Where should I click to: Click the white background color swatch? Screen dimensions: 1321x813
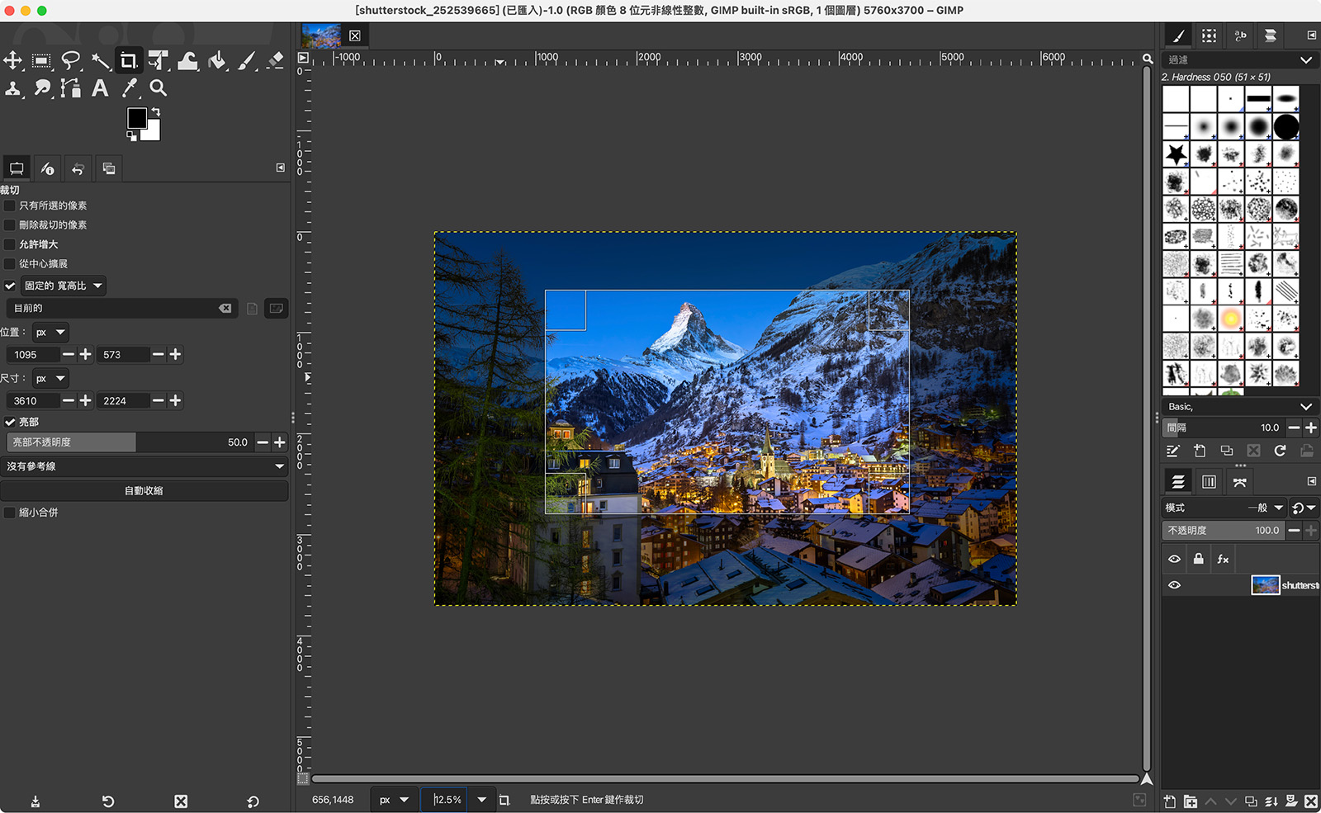[154, 133]
